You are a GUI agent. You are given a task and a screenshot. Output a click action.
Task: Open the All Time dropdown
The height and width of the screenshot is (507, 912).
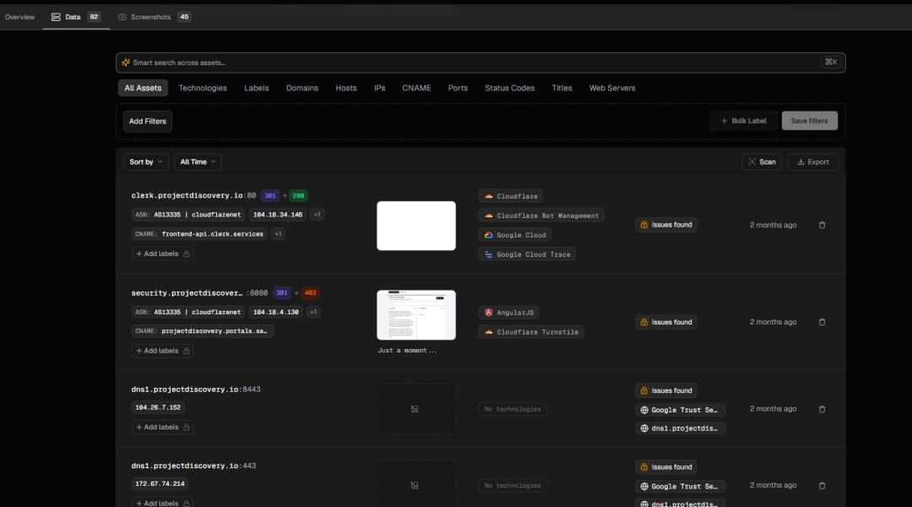[x=198, y=162]
